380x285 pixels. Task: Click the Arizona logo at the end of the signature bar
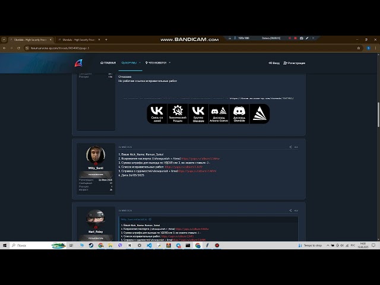(259, 113)
